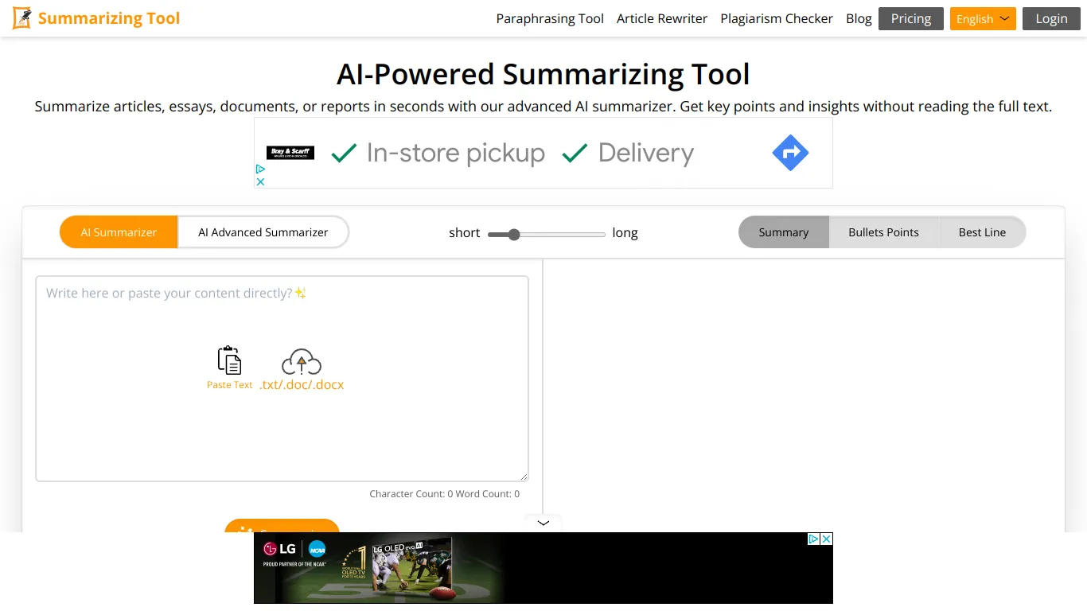The width and height of the screenshot is (1087, 611).
Task: Click the Paste Text clipboard icon
Action: [x=229, y=362]
